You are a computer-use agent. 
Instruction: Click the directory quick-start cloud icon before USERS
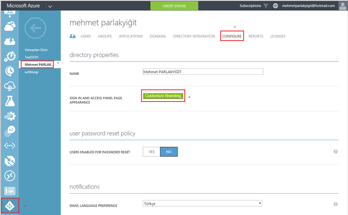[x=73, y=36]
